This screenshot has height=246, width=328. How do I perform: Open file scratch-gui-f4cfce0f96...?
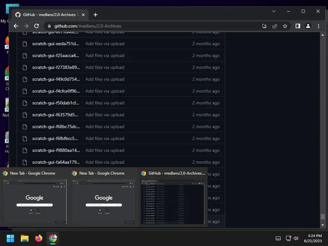56,91
